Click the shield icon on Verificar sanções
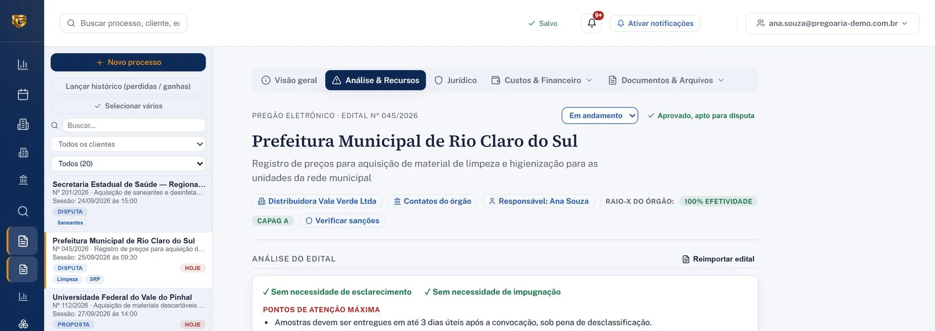 tap(309, 220)
